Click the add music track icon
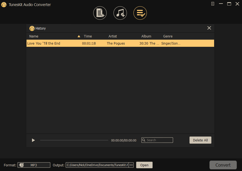Screen dimensions: 242x171 pos(120,13)
